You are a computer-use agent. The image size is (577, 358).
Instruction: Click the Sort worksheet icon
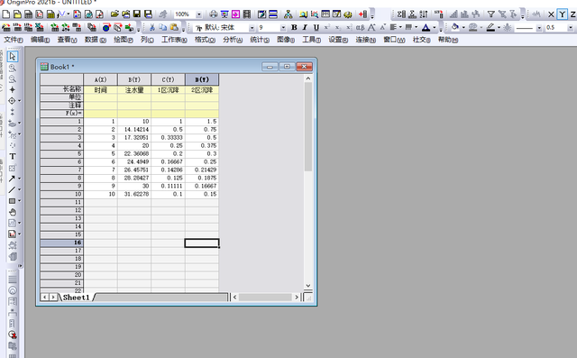click(424, 14)
